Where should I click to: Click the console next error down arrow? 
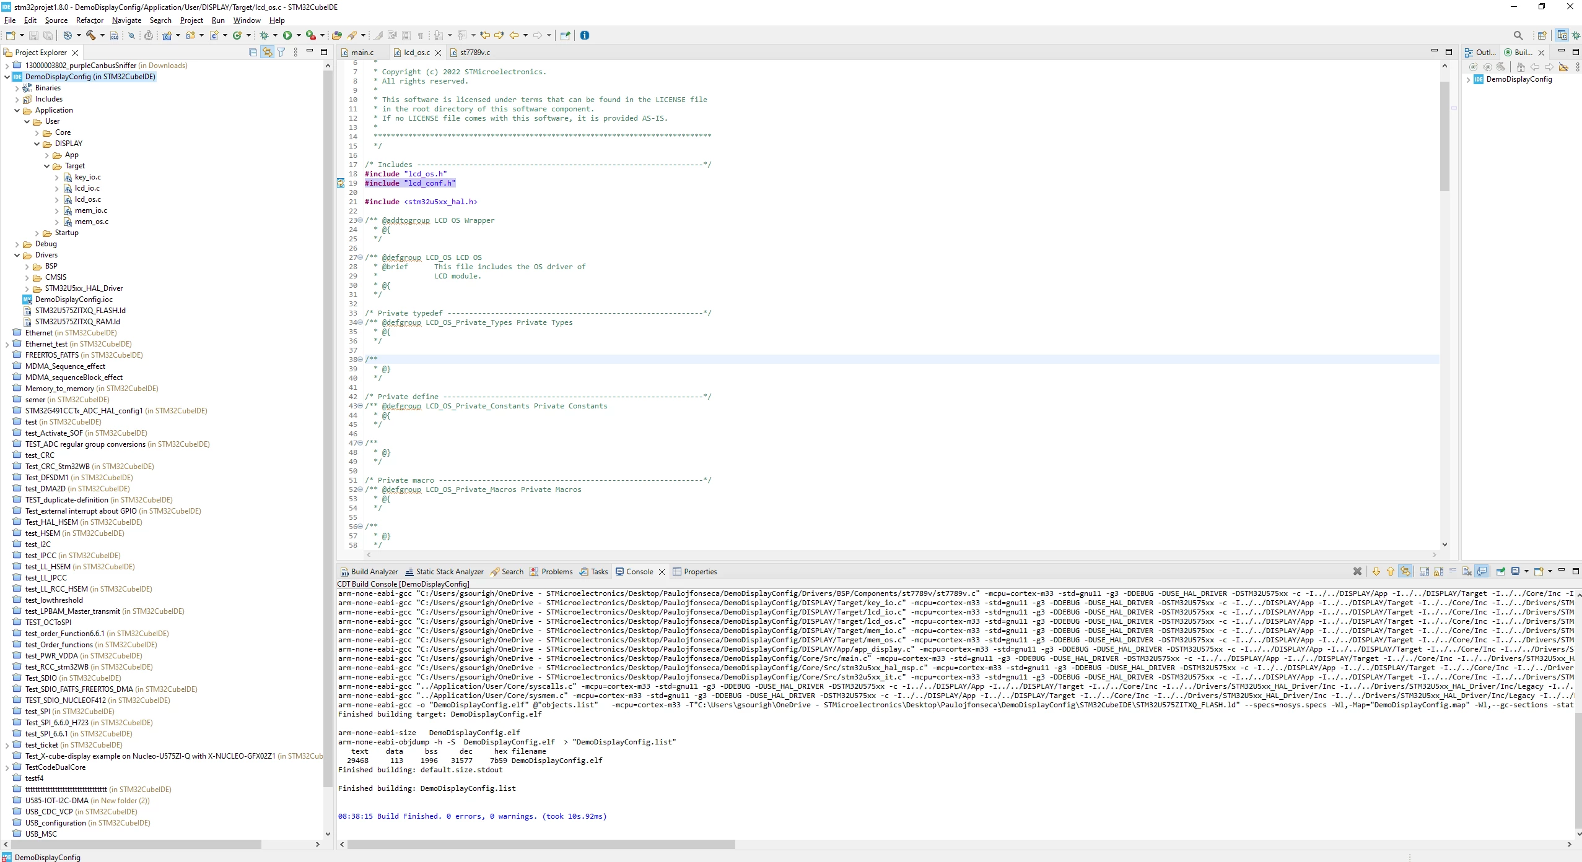pos(1376,571)
